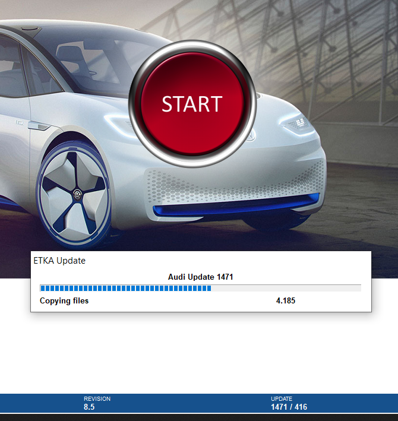Click the UPDATE label in status bar
398x421 pixels.
tap(282, 398)
